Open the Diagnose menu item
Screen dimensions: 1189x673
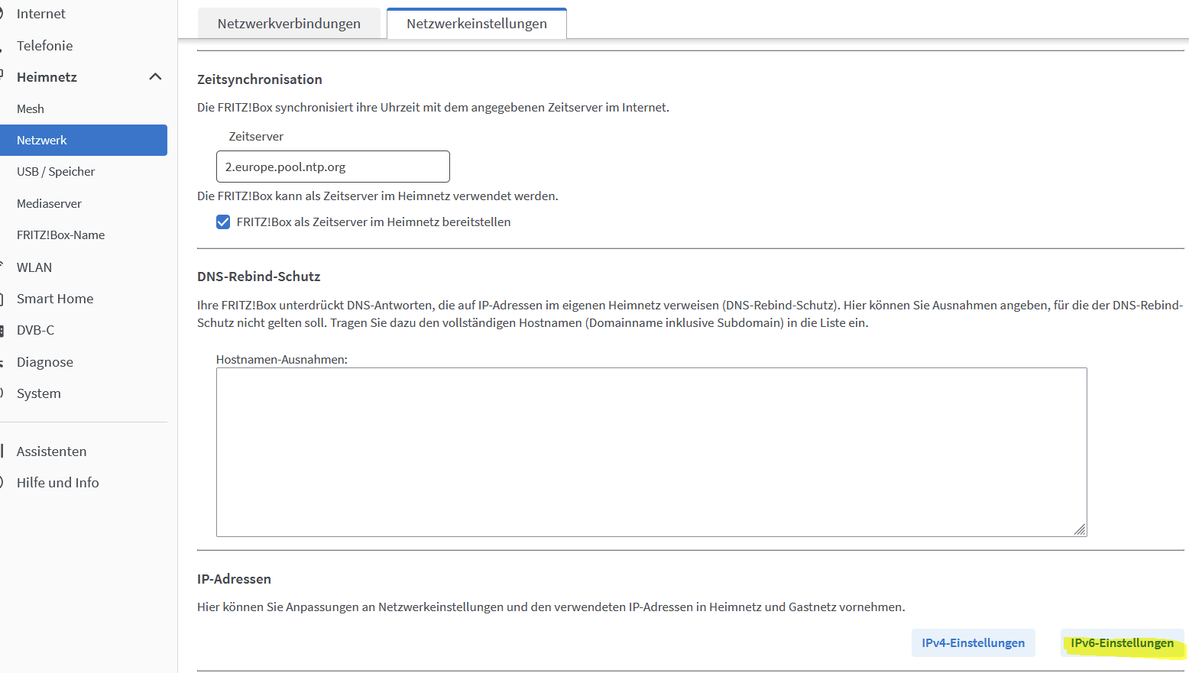coord(45,362)
